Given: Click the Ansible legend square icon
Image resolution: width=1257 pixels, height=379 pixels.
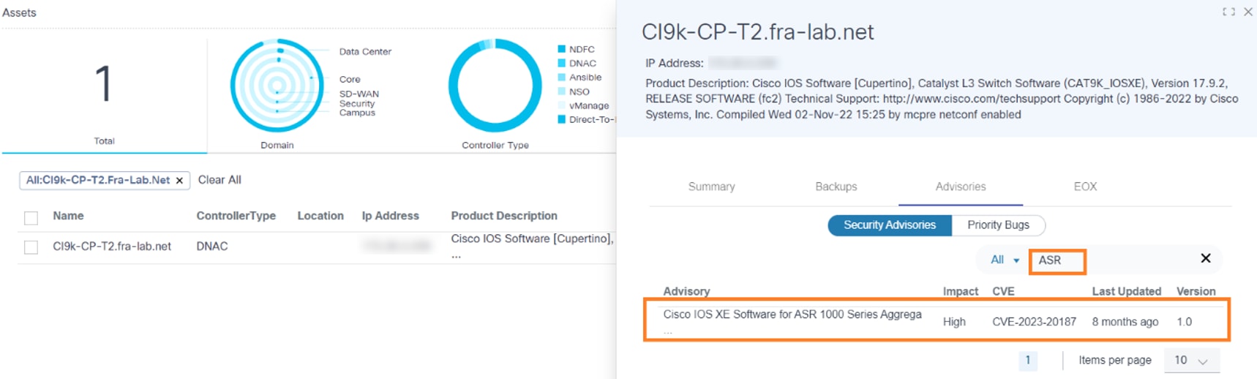Looking at the screenshot, I should tap(562, 77).
